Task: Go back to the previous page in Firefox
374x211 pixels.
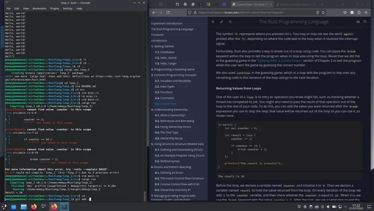Action: pyautogui.click(x=154, y=13)
